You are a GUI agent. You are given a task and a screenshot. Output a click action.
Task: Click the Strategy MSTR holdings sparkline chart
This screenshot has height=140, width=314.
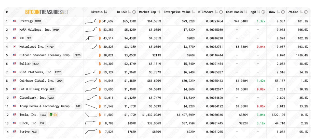coord(91,21)
